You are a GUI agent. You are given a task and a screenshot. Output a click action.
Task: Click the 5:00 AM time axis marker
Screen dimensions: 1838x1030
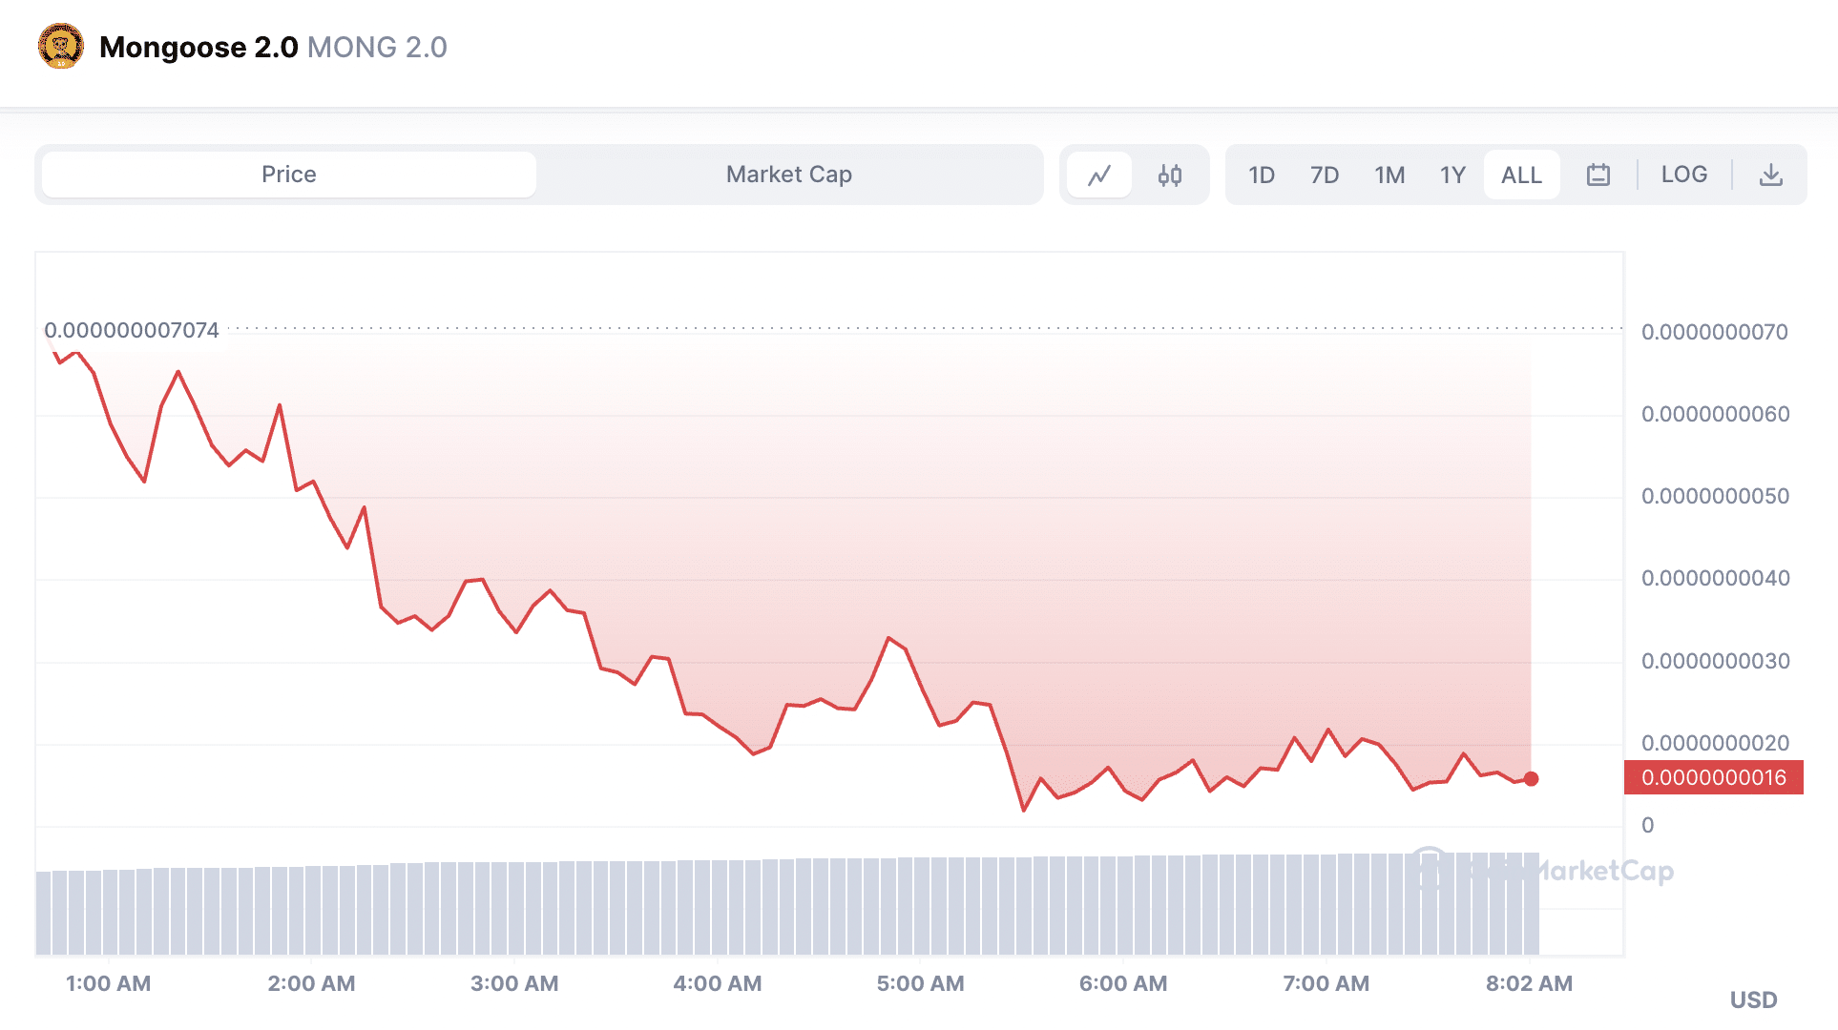pos(920,983)
